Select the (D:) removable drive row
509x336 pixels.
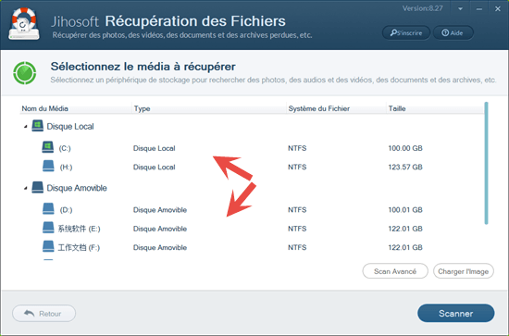click(252, 210)
